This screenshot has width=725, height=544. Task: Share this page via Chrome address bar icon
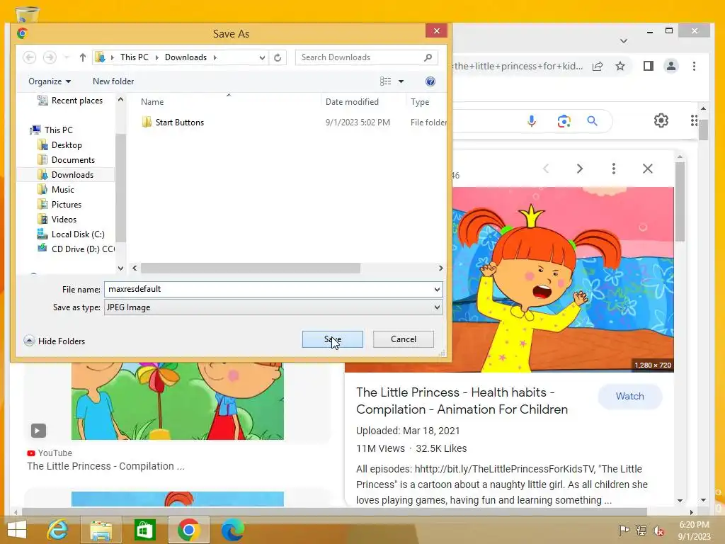coord(598,66)
